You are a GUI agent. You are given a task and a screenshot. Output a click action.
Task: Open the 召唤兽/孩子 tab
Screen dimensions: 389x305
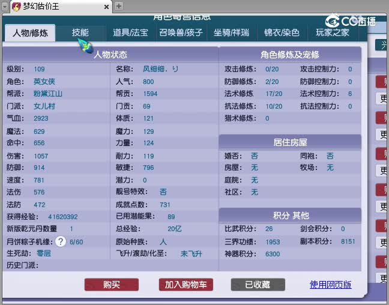(x=181, y=32)
